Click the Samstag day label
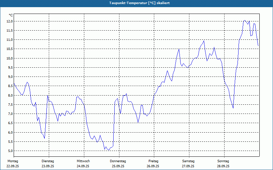Screen dimensions: 273x170 pos(188,161)
